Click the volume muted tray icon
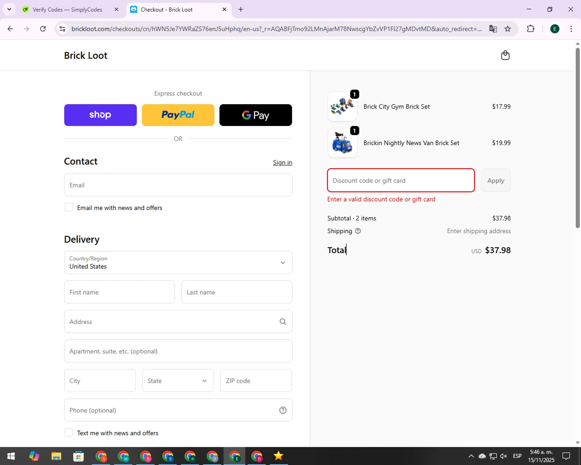 coord(504,456)
